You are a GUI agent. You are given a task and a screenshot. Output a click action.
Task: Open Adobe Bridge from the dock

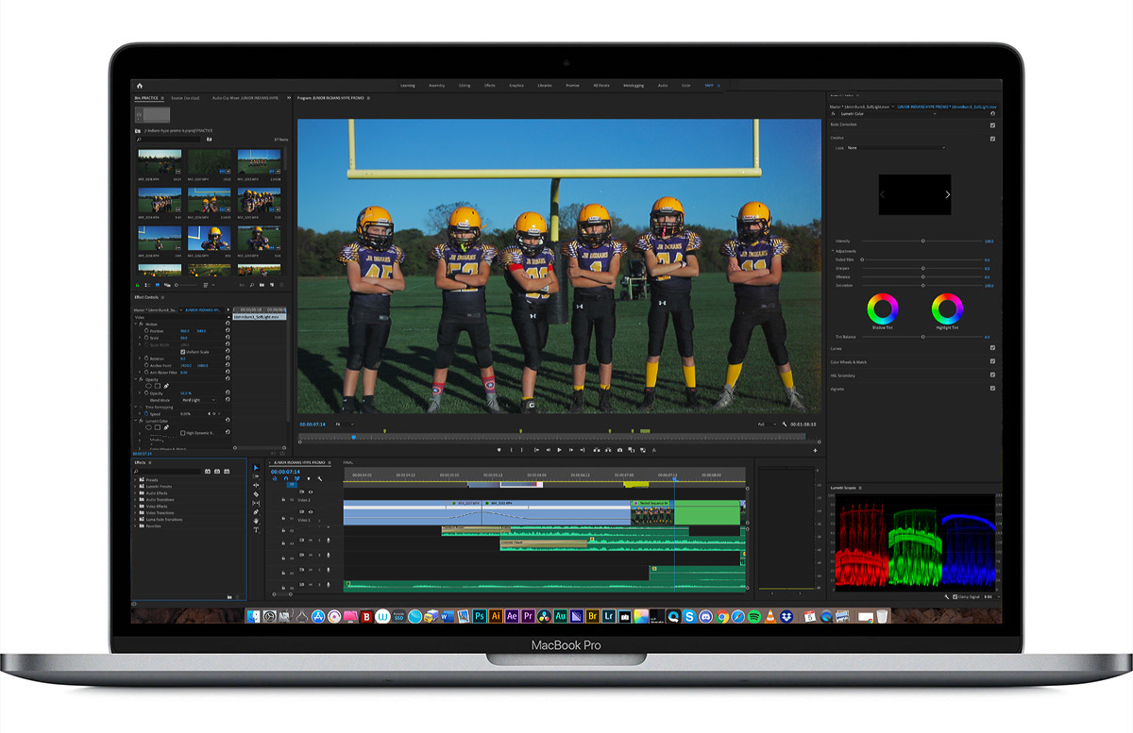pos(593,615)
